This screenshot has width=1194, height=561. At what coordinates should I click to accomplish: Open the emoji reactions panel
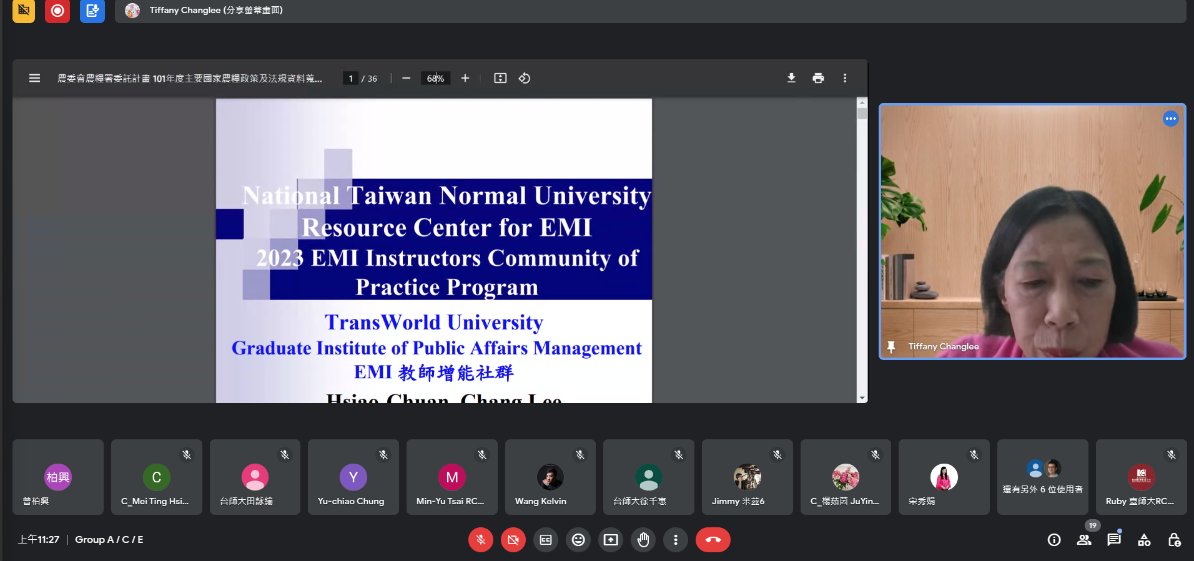click(578, 540)
